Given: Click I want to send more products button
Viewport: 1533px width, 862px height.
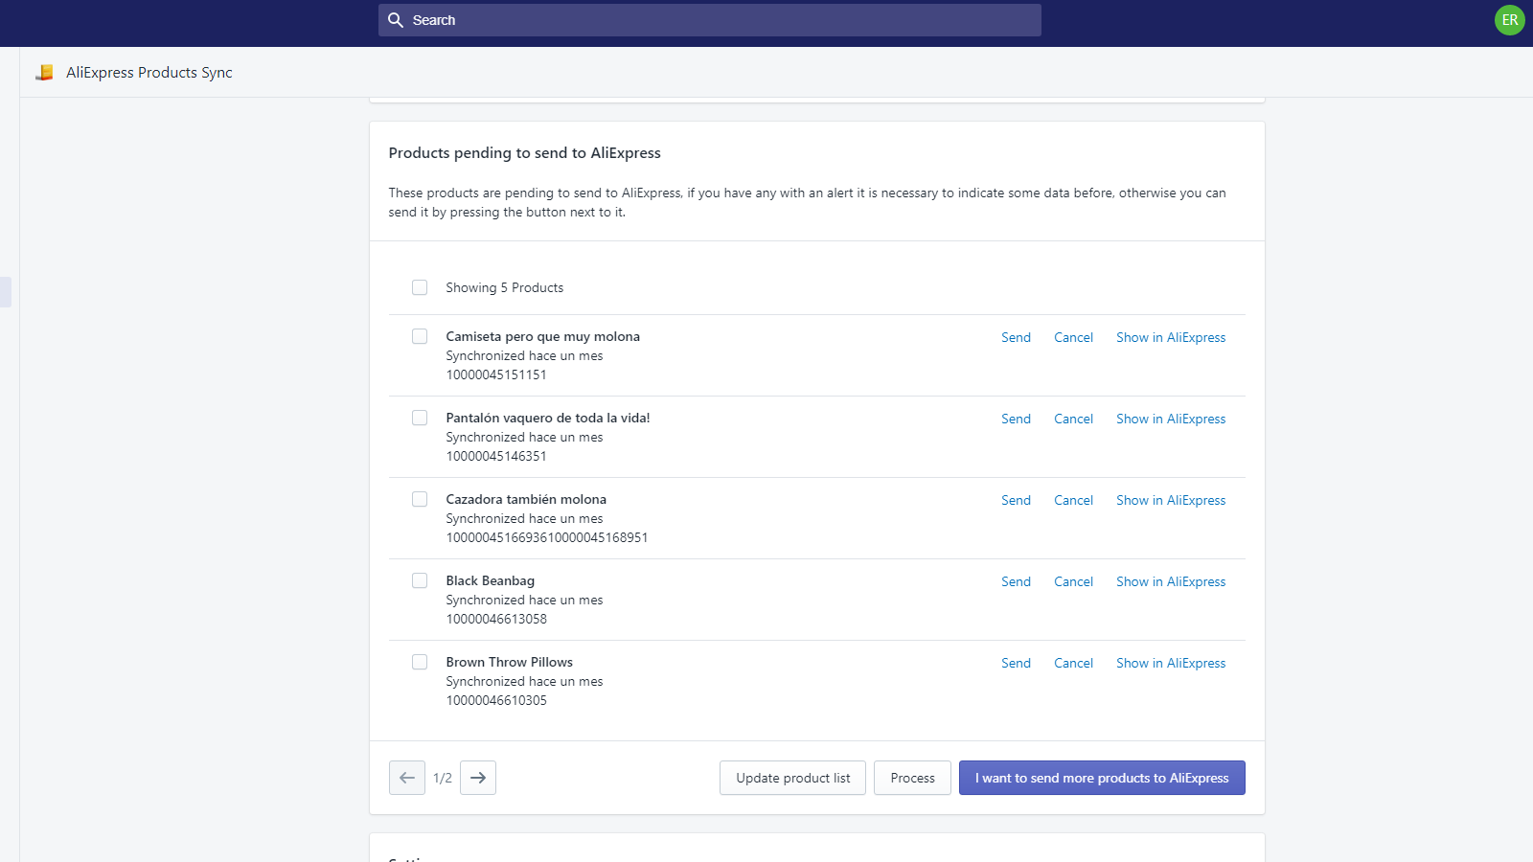Looking at the screenshot, I should [1102, 778].
